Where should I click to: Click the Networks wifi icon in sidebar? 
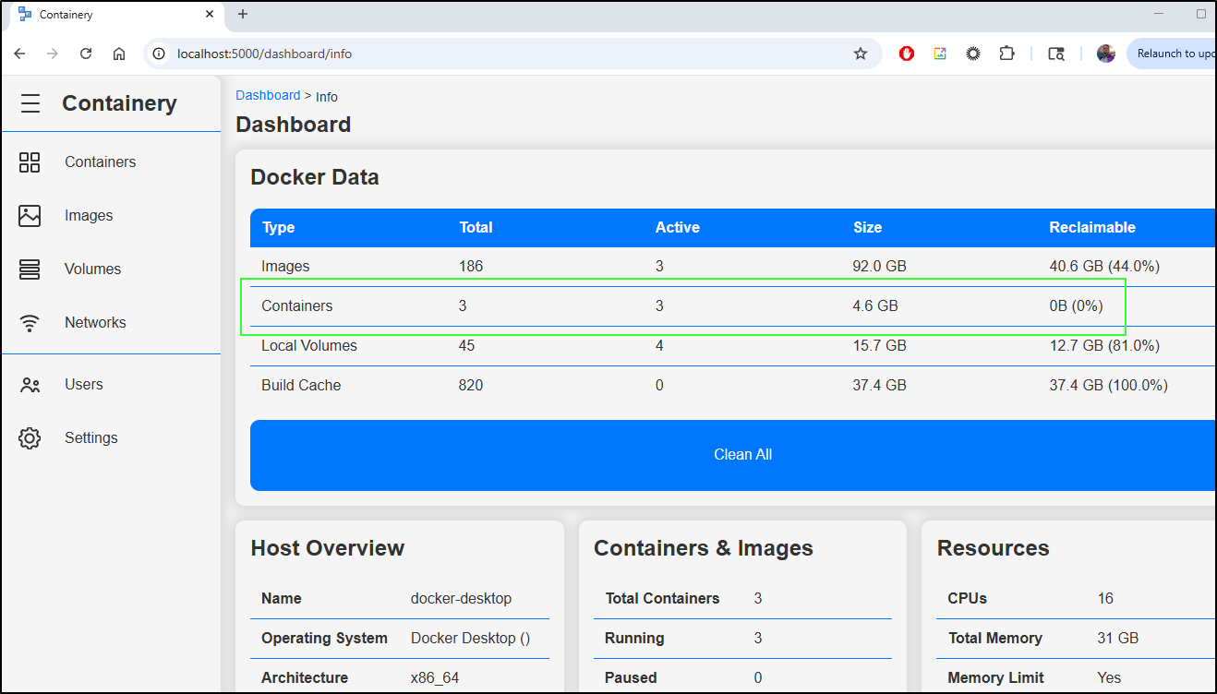(x=30, y=323)
